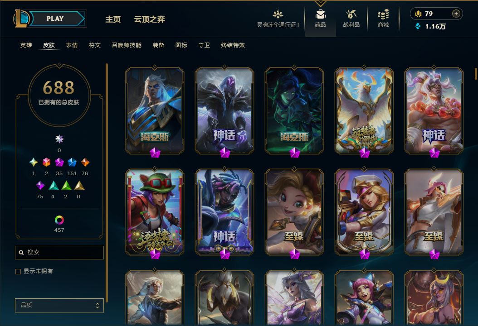The width and height of the screenshot is (478, 326).
Task: Open the 终结特效 tab
Action: click(233, 45)
